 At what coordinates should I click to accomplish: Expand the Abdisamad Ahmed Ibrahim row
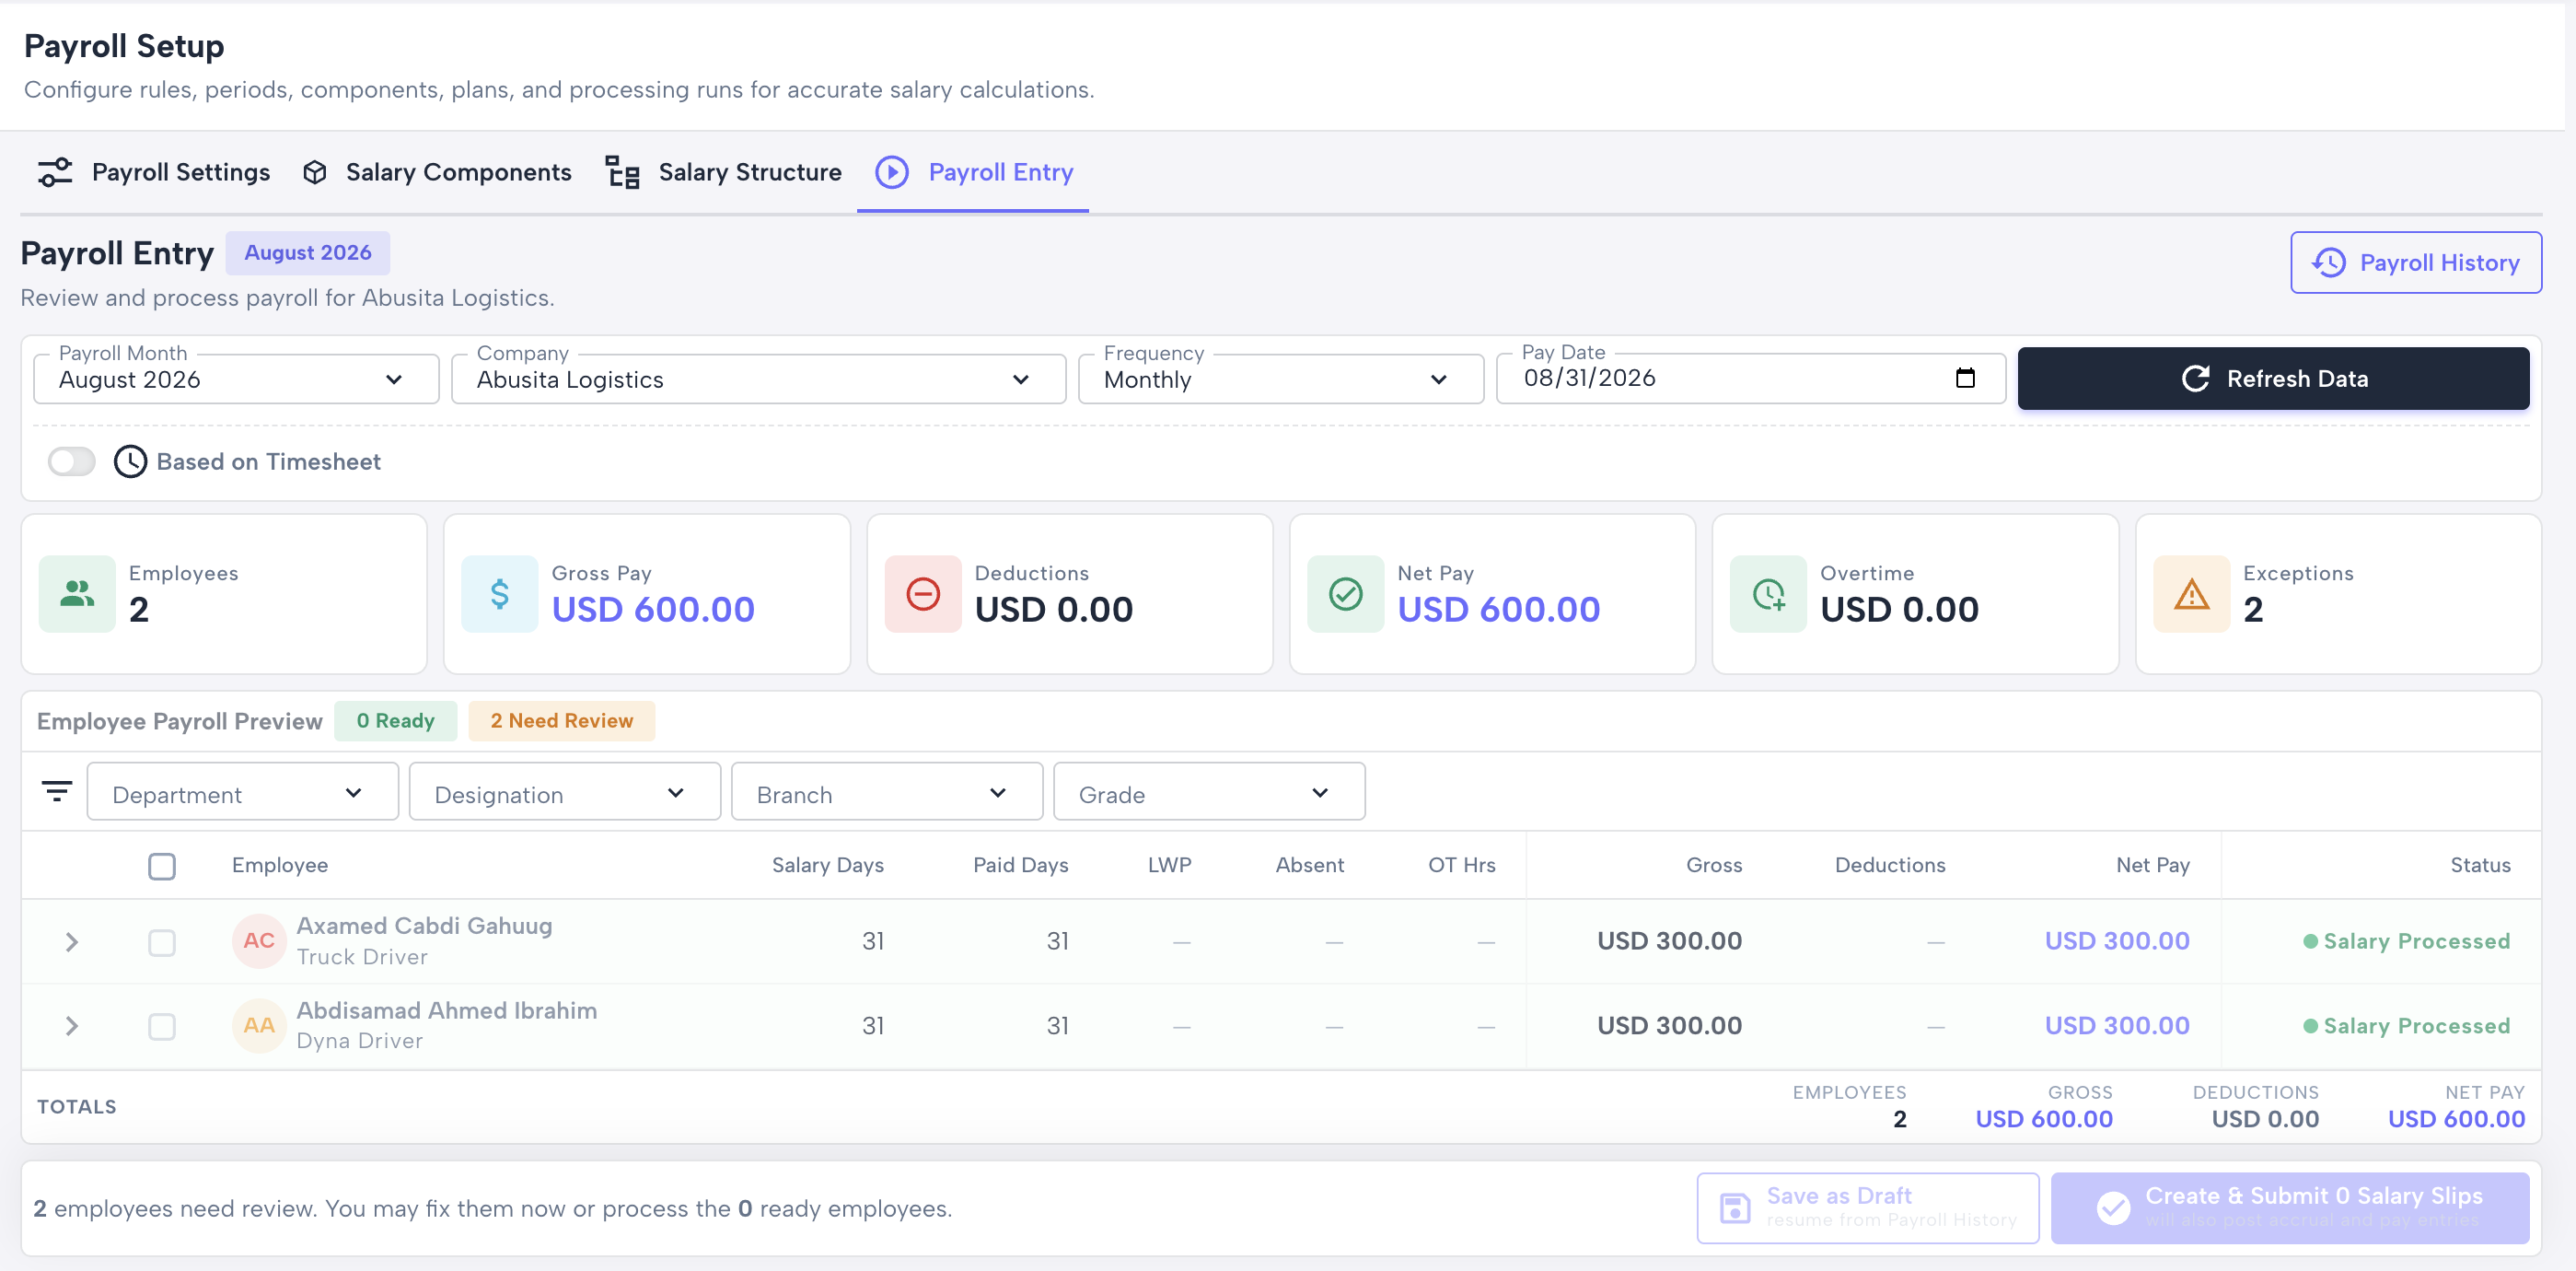(71, 1026)
